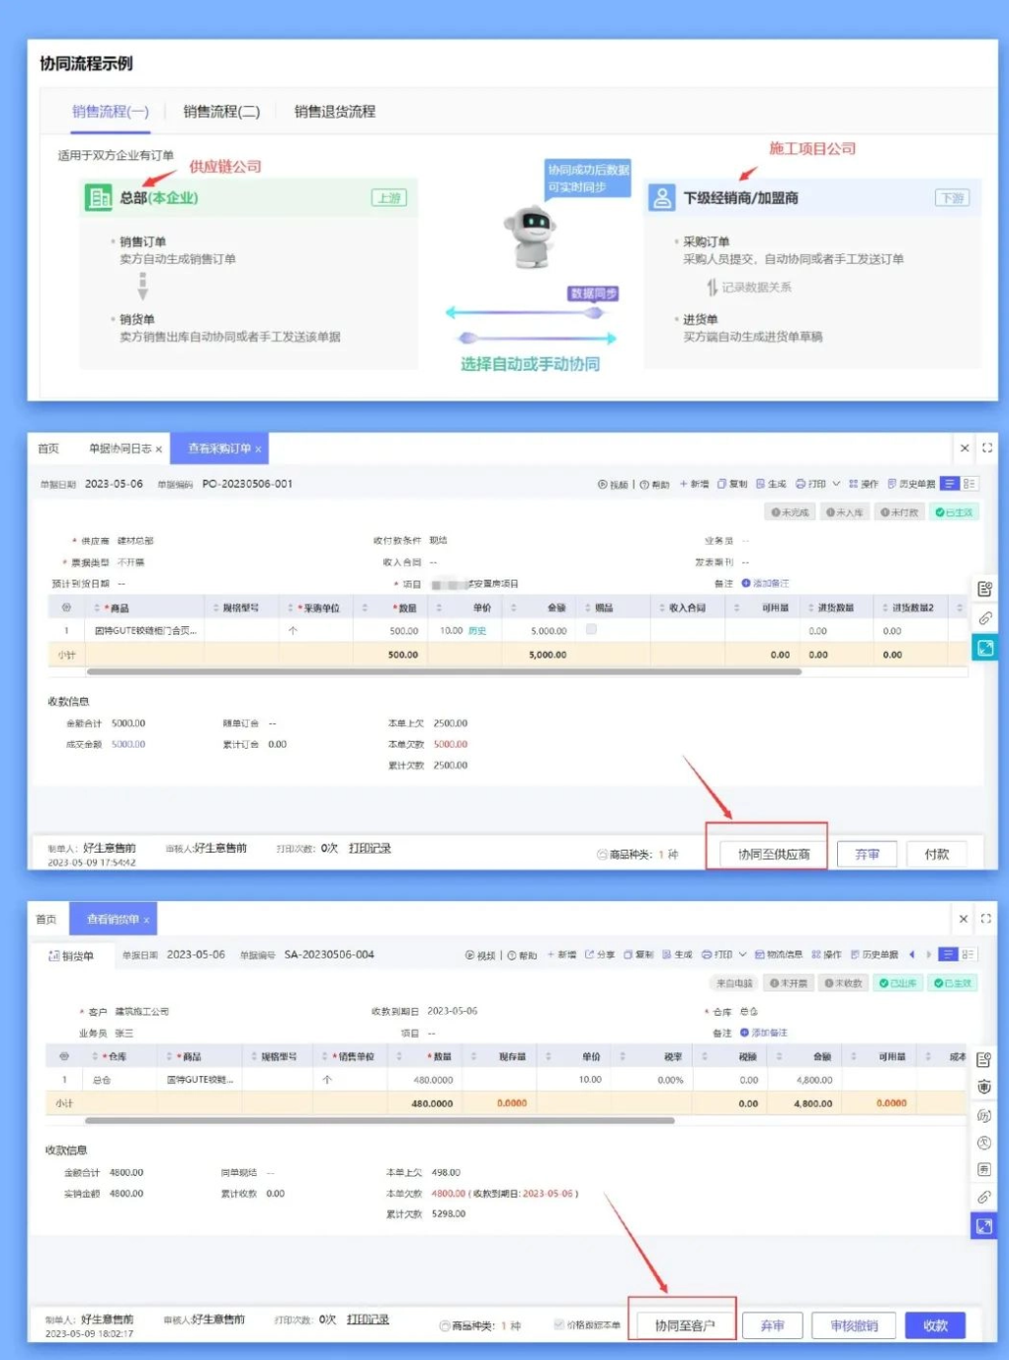
Task: Click the 审 audit icon in sales delivery sidebar
Action: pyautogui.click(x=984, y=1087)
